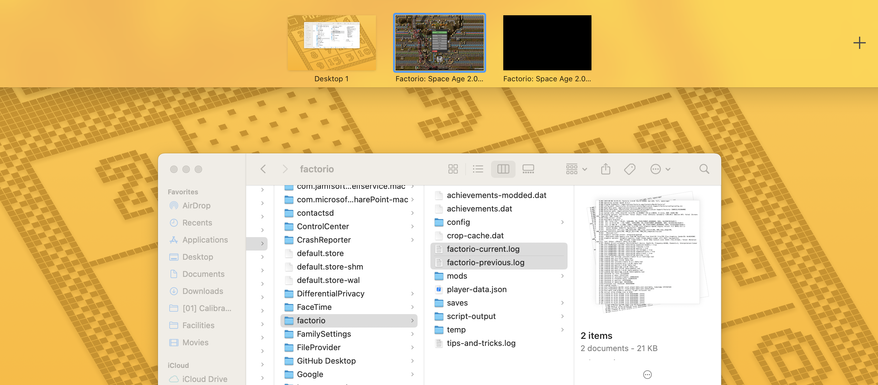Select the default.store-shm file
878x385 pixels.
(349, 267)
